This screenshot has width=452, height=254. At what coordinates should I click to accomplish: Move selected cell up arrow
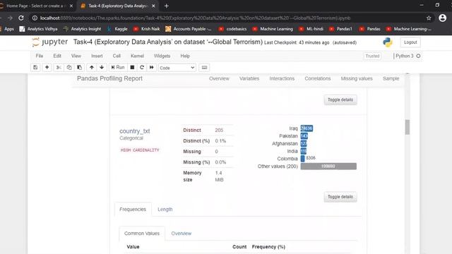(92, 68)
